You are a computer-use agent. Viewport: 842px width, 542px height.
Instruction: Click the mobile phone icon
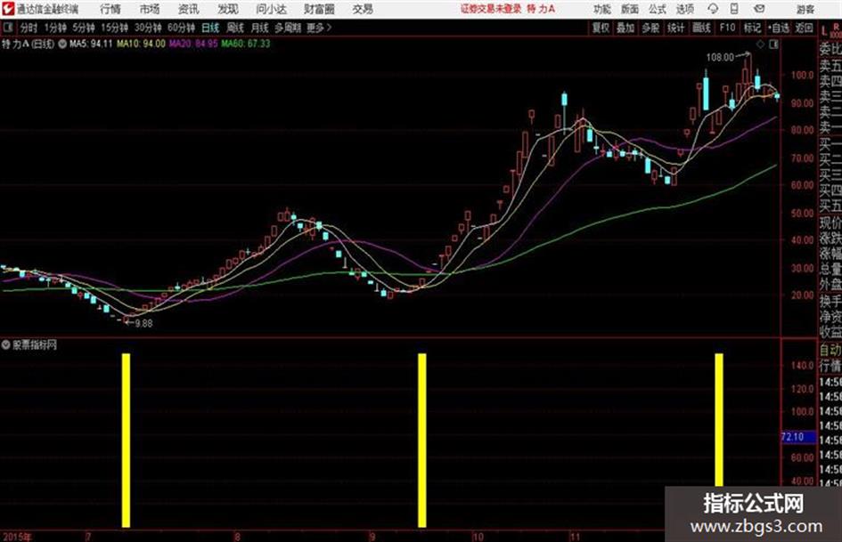point(734,9)
